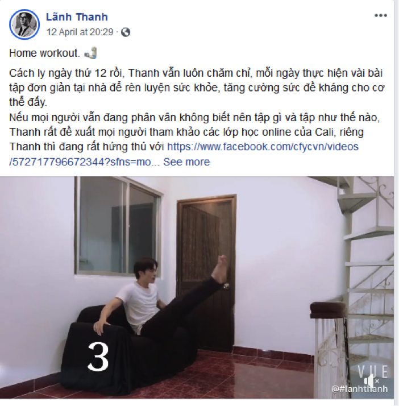This screenshot has width=399, height=406.
Task: Click the flexed bicep emoji after Home workout
Action: (91, 53)
